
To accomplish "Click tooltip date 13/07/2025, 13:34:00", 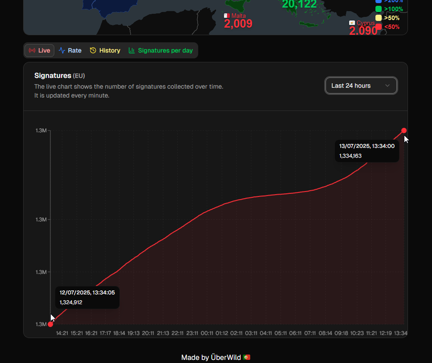I will pos(367,146).
